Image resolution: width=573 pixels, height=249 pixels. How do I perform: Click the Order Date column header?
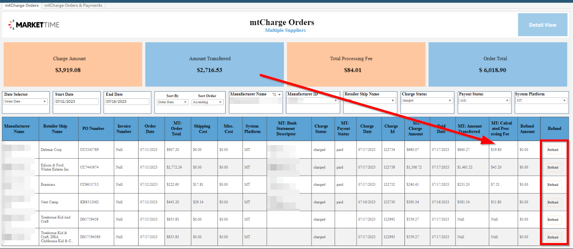151,129
